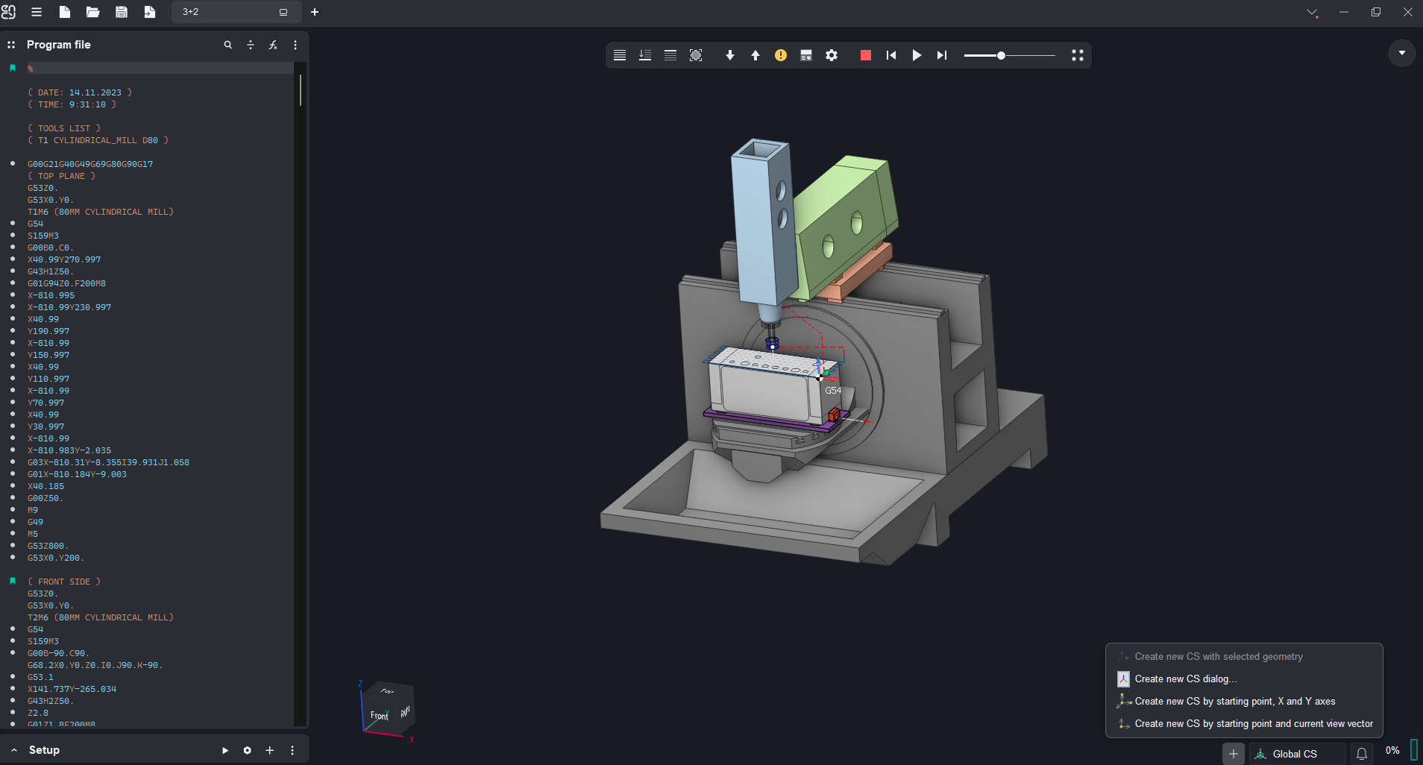Toggle breakpoint dot beside M9 line
The height and width of the screenshot is (765, 1423).
tap(13, 510)
